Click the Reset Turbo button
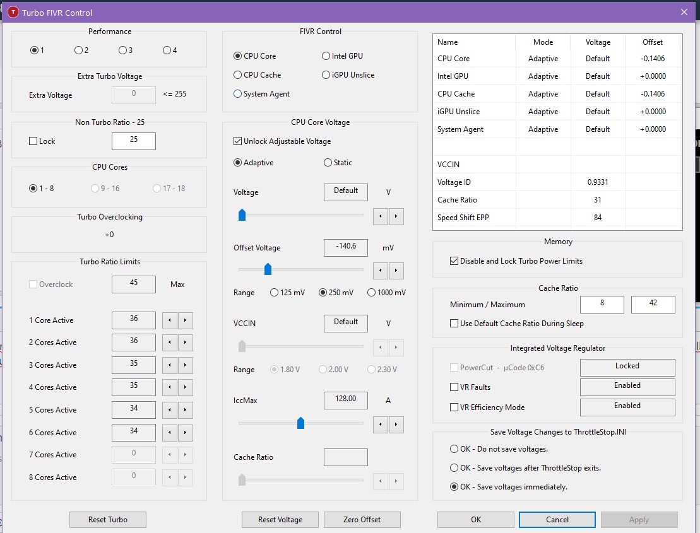Screen dimensions: 700x533 click(x=107, y=520)
